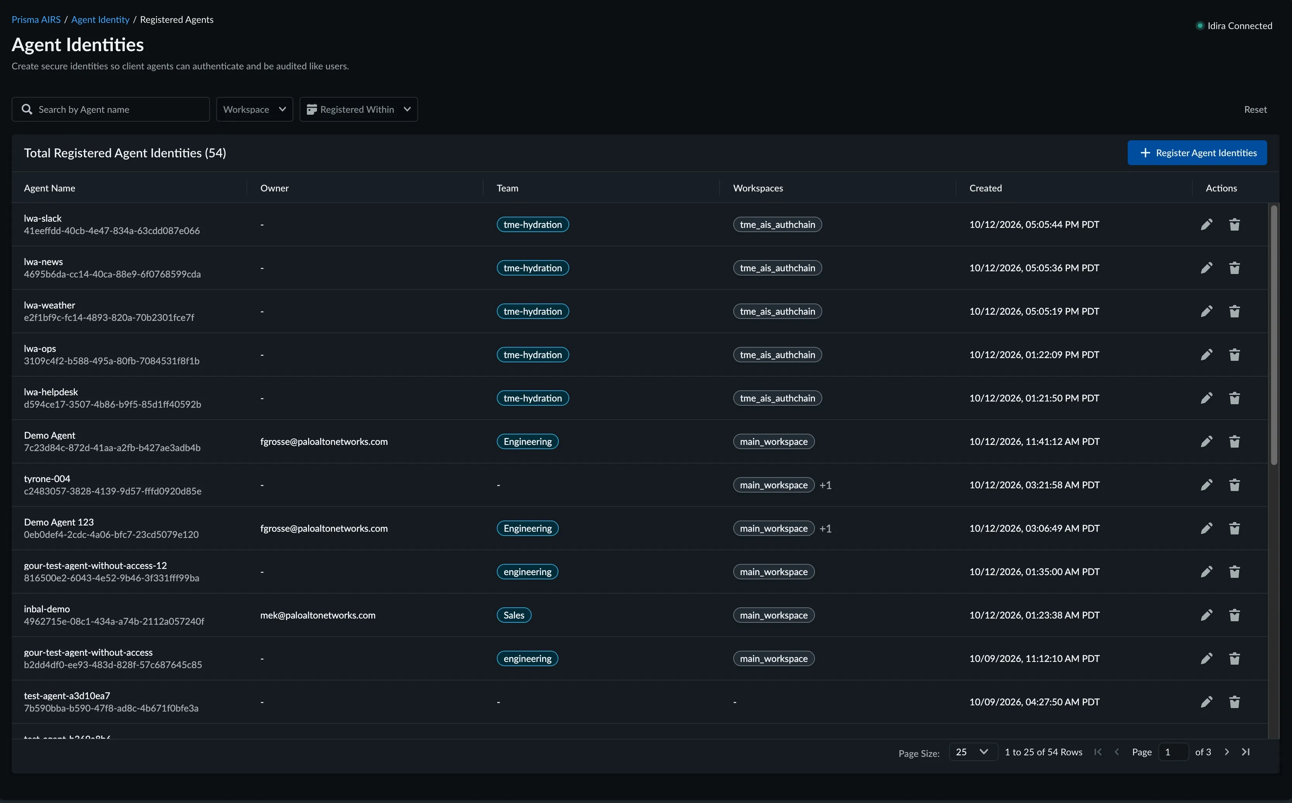Image resolution: width=1292 pixels, height=803 pixels.
Task: Delete the lwa-weather agent
Action: click(1235, 312)
